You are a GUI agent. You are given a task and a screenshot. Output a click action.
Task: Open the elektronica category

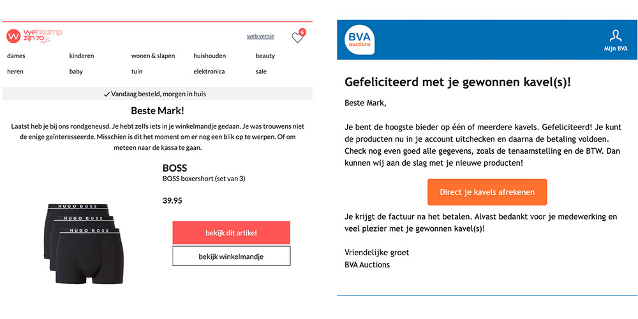(x=209, y=71)
